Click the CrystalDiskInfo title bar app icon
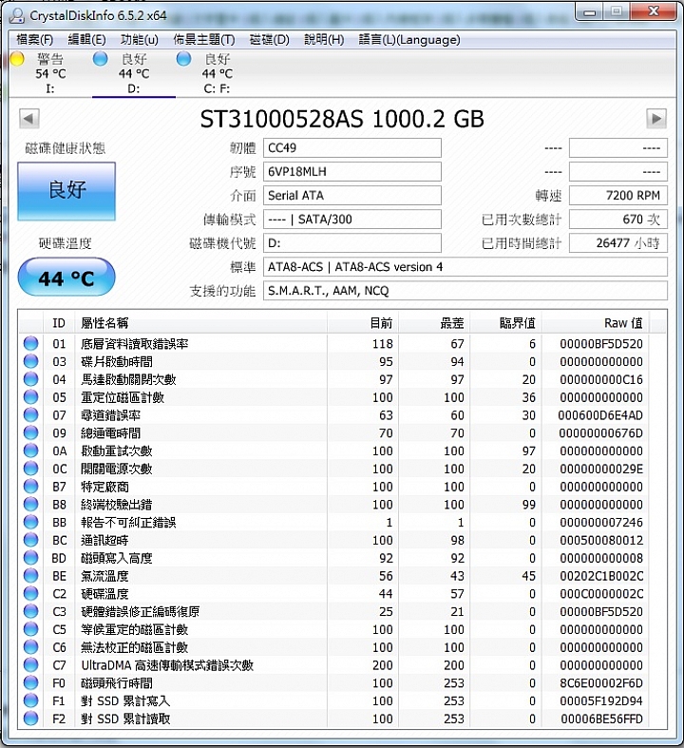This screenshot has height=748, width=684. pyautogui.click(x=17, y=16)
